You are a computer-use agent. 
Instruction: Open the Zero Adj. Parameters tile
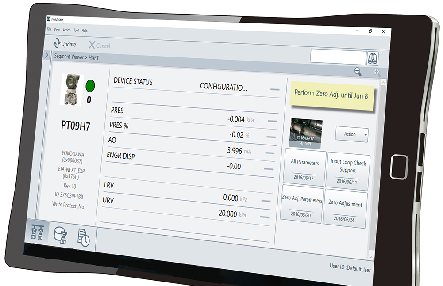tap(302, 205)
